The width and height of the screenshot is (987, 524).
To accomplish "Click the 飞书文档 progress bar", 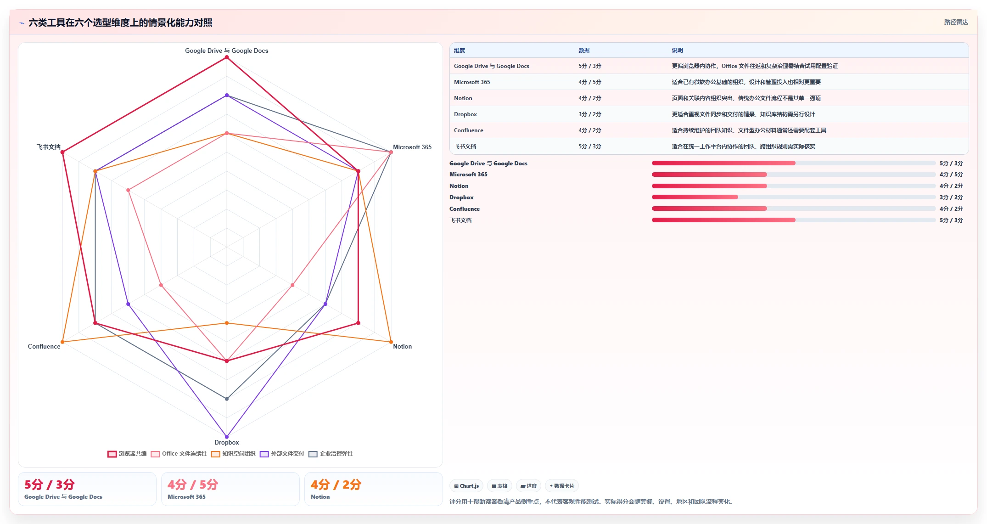I will tap(794, 220).
